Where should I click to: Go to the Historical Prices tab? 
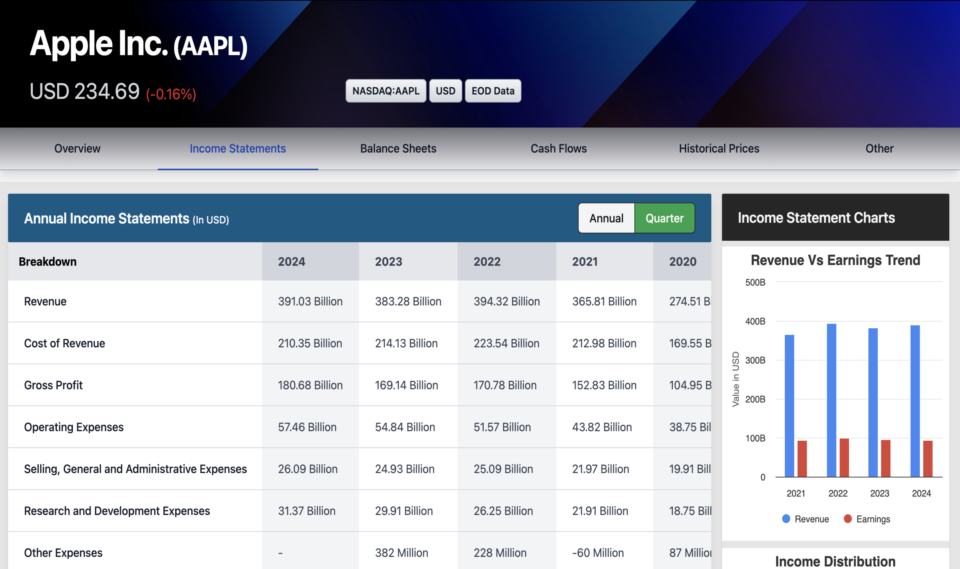(719, 148)
